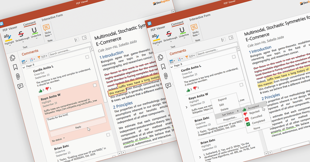Open the "No status" dropdown

click(58, 140)
